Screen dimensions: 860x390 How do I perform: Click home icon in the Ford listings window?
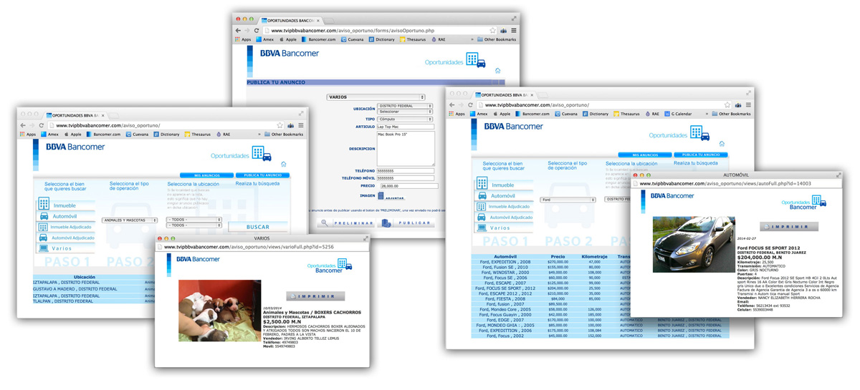[x=722, y=144]
